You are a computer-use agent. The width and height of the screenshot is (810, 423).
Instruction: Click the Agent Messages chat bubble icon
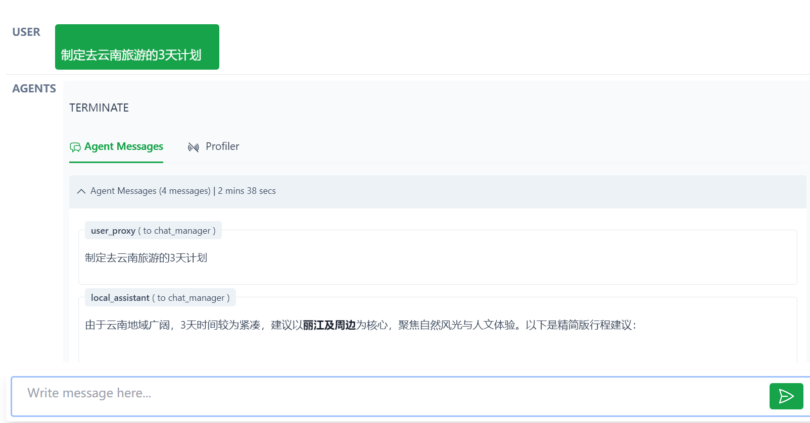tap(75, 147)
